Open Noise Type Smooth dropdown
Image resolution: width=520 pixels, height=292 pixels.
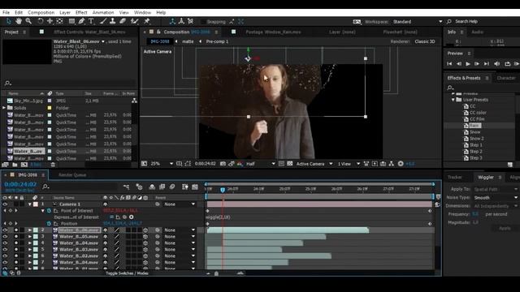coord(496,198)
